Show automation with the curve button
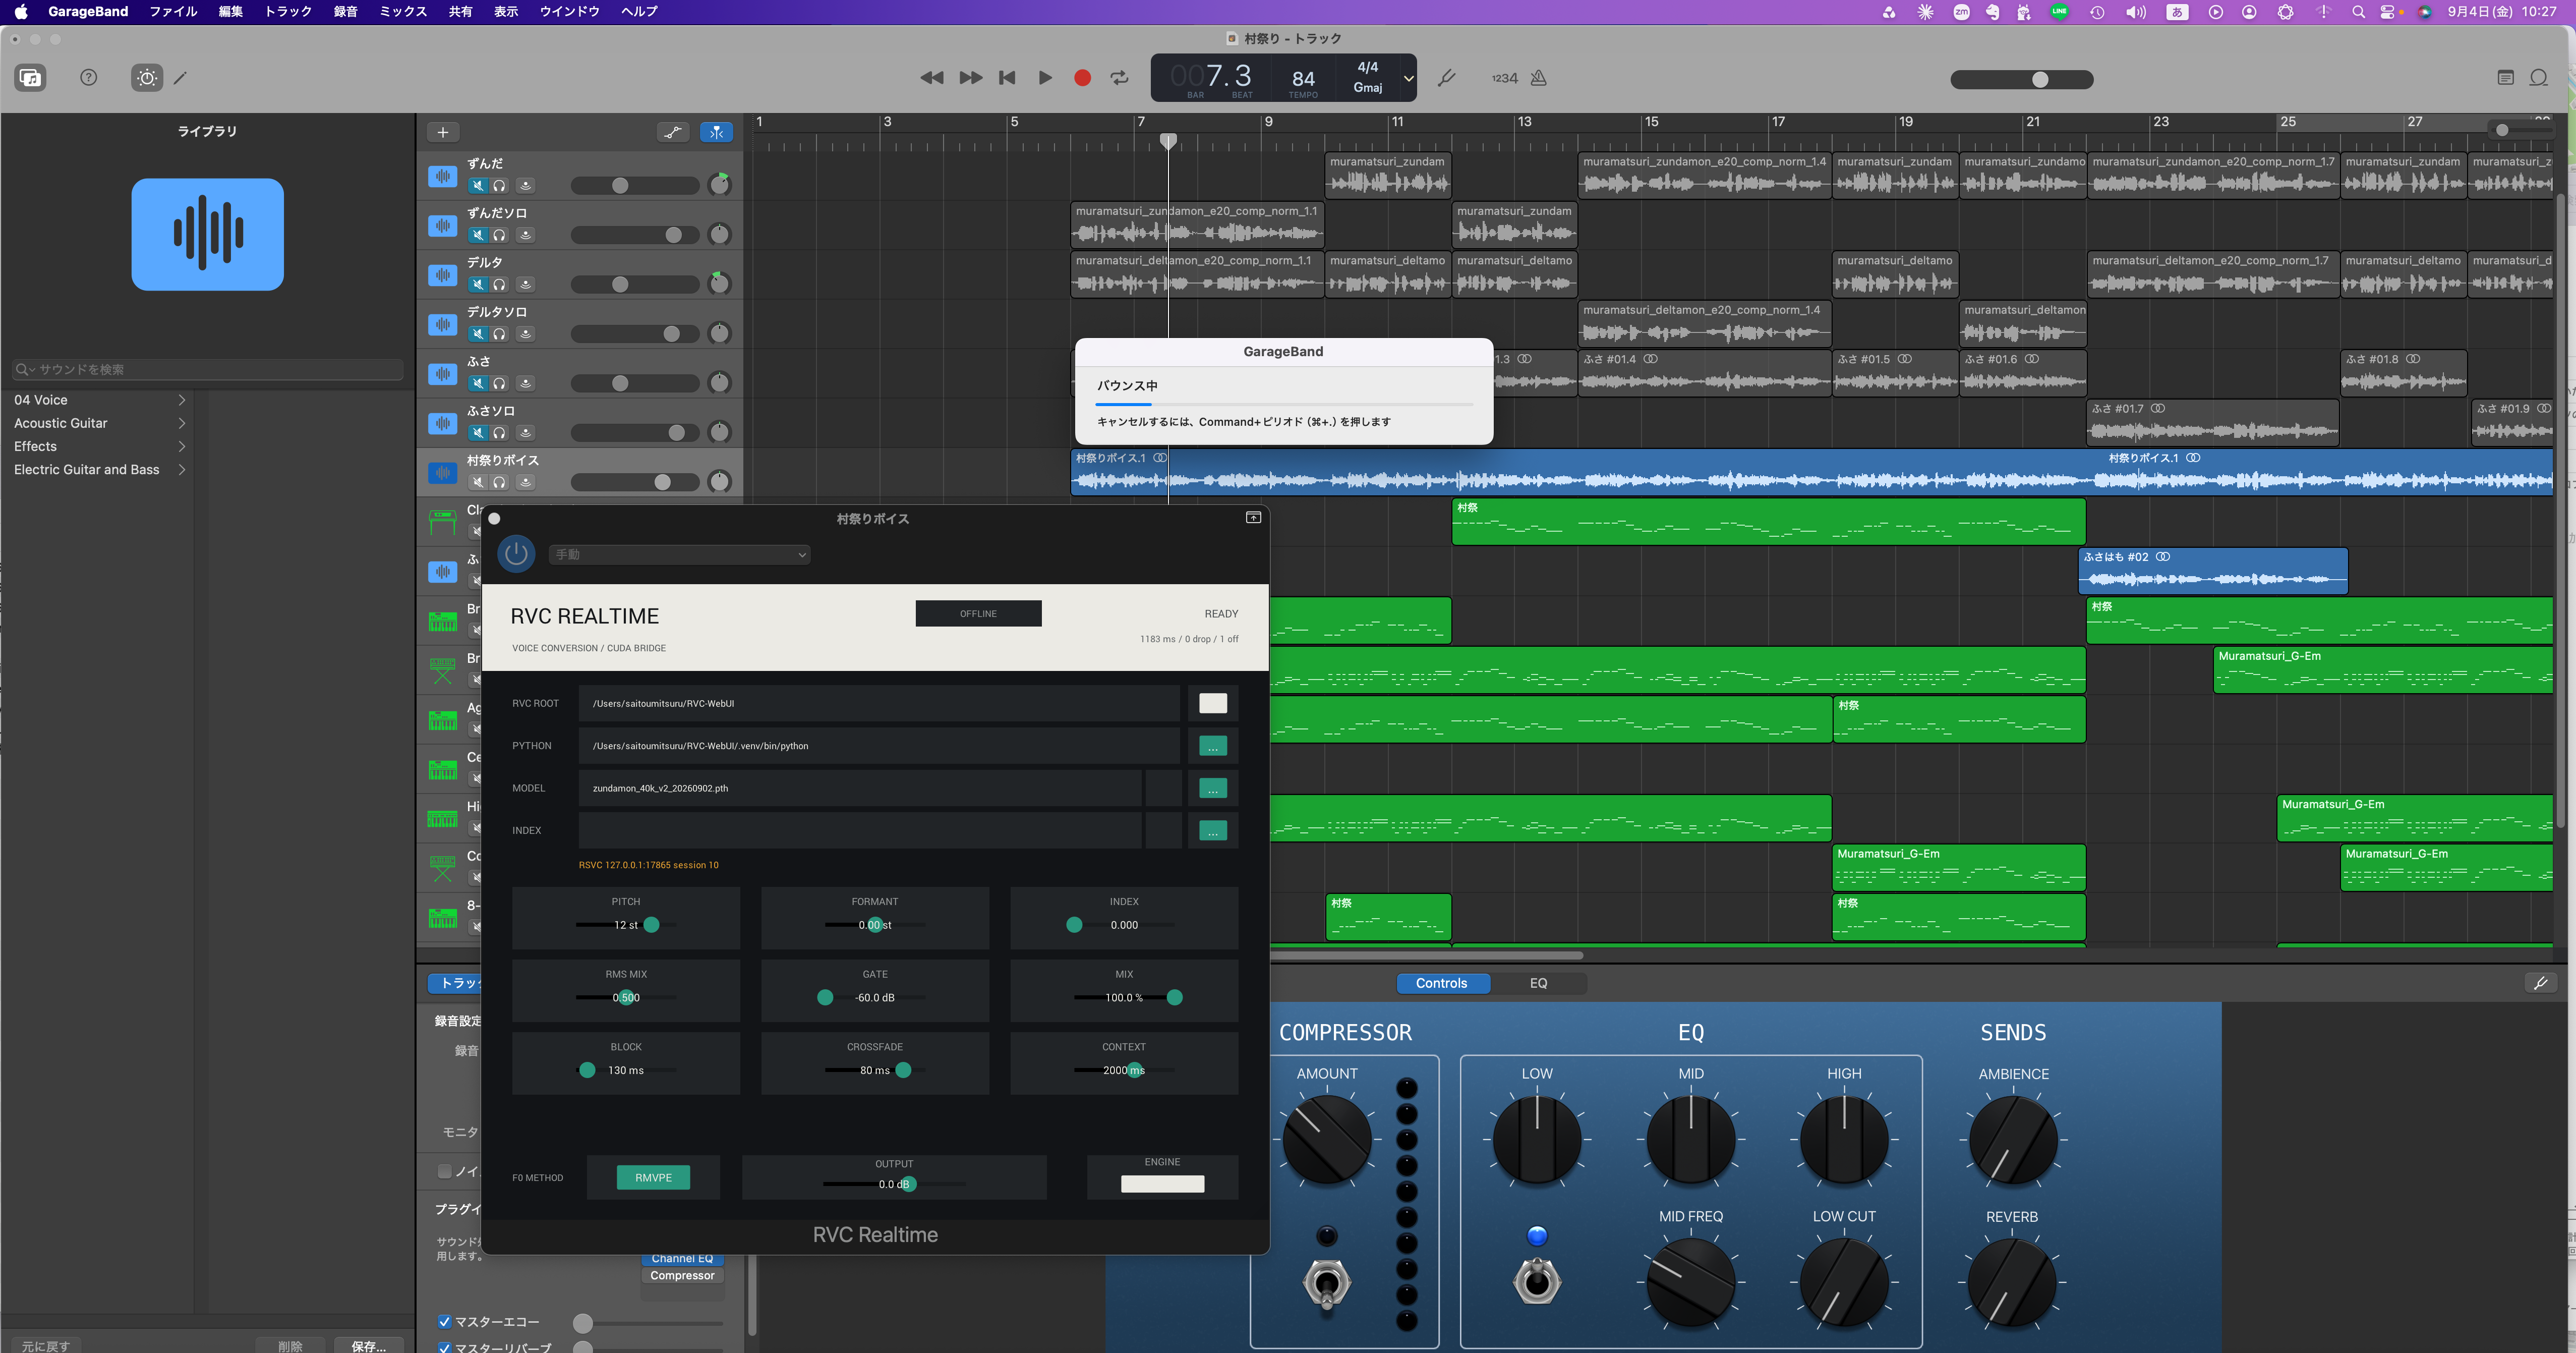This screenshot has width=2576, height=1353. coord(673,132)
